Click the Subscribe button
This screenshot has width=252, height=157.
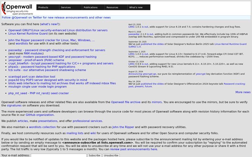pos(94,155)
